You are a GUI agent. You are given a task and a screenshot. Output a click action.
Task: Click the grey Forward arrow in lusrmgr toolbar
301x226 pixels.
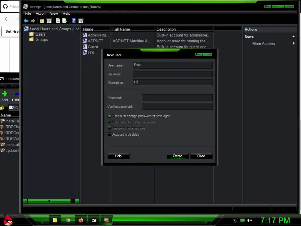(33, 21)
